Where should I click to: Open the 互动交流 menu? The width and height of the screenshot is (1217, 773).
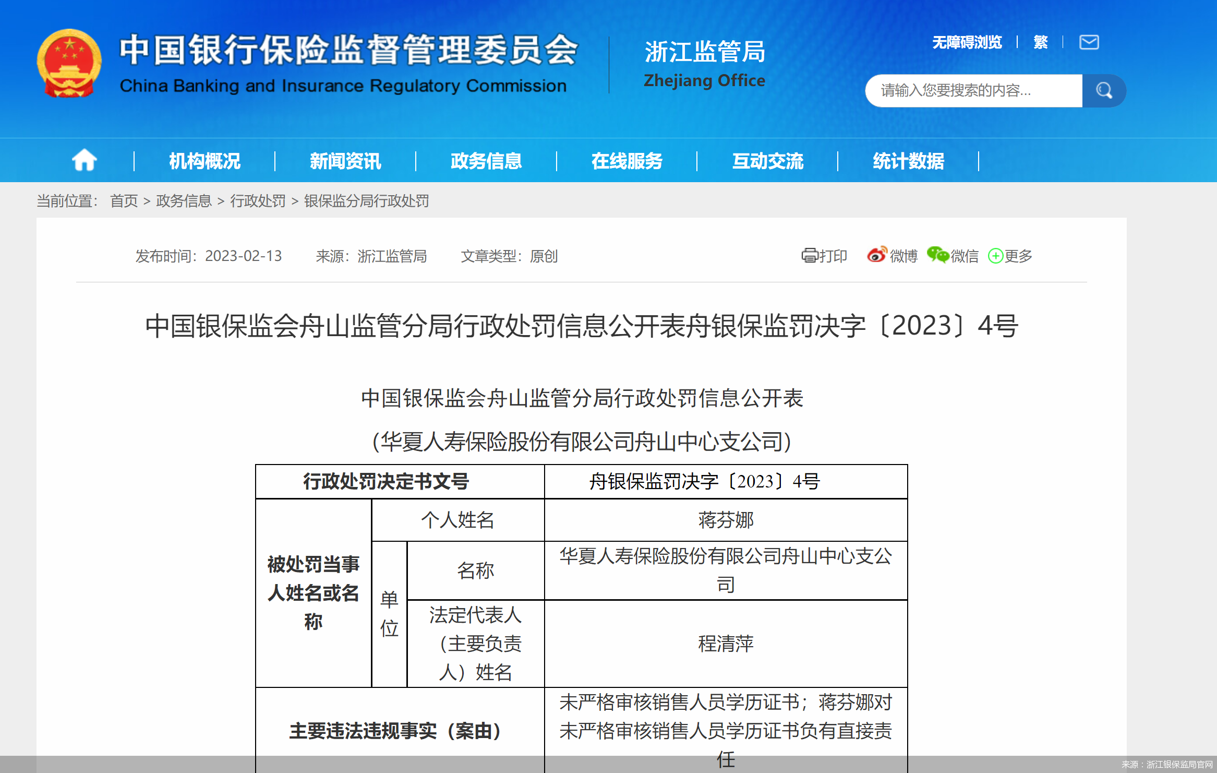[x=767, y=161]
